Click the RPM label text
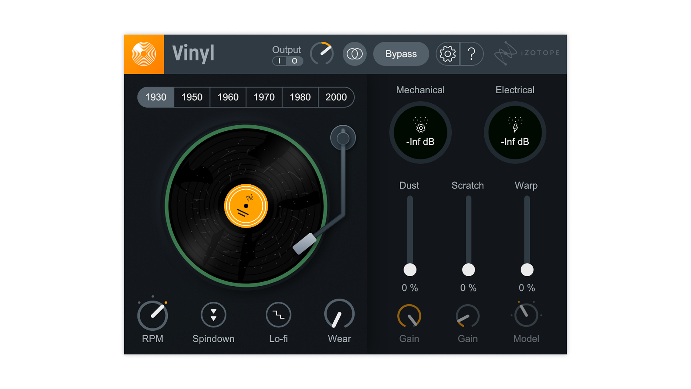Image resolution: width=691 pixels, height=389 pixels. pos(153,339)
